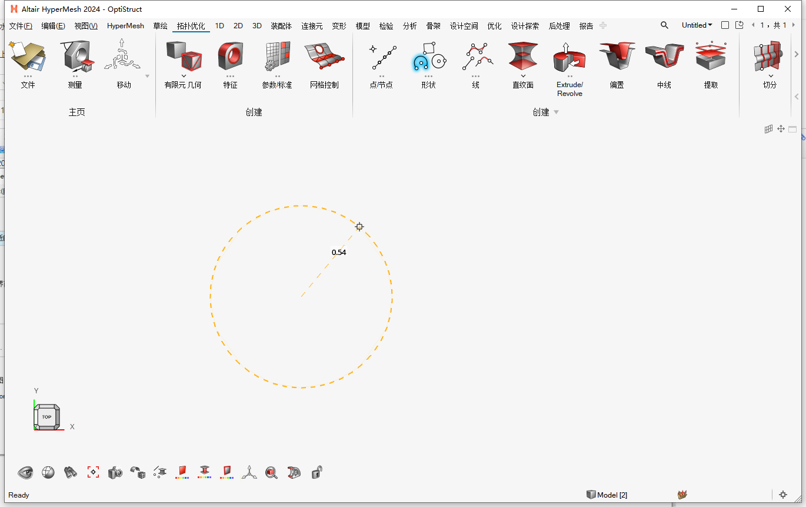Select the 特征 (Feature) tool
806x507 pixels.
pyautogui.click(x=230, y=62)
